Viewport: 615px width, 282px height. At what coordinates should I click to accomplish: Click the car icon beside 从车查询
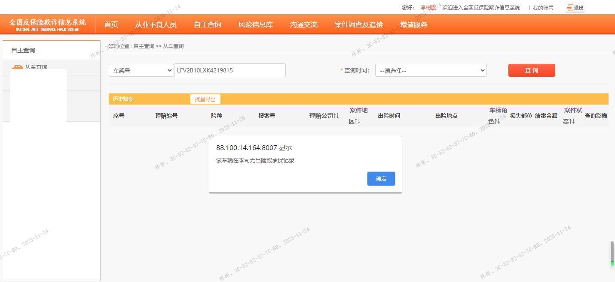tap(17, 67)
